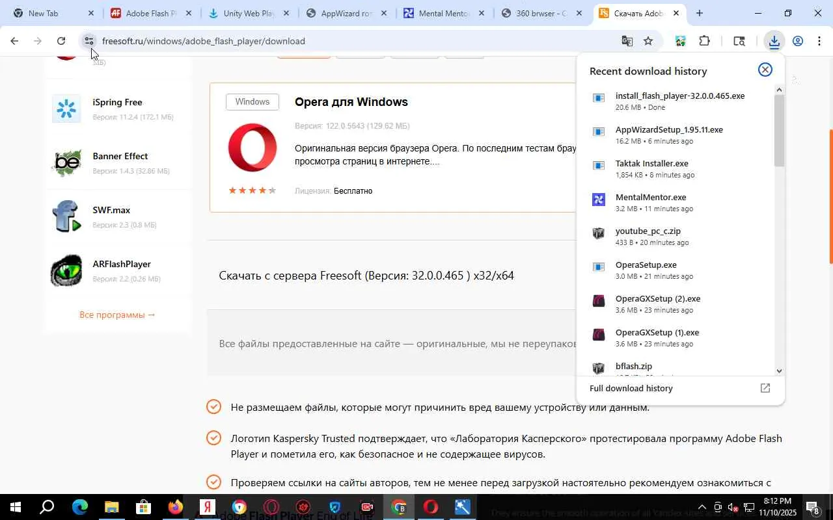Launch Microsoft Edge from the taskbar
The image size is (833, 520).
click(79, 507)
